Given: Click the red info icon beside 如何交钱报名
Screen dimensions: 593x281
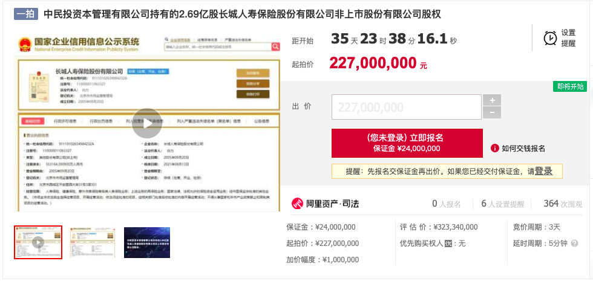Looking at the screenshot, I should click(495, 148).
